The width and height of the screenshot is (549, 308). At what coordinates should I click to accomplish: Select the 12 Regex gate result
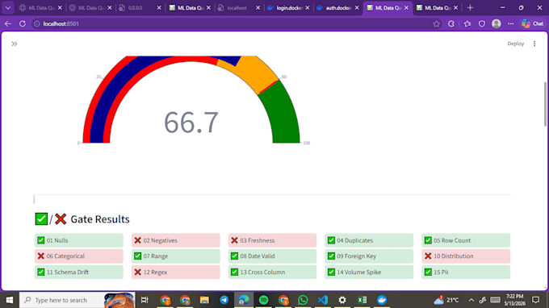[176, 272]
